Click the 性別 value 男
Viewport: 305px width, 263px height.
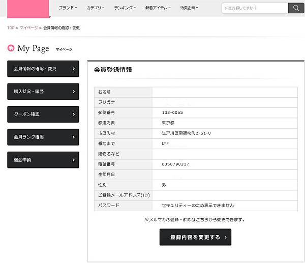[164, 185]
